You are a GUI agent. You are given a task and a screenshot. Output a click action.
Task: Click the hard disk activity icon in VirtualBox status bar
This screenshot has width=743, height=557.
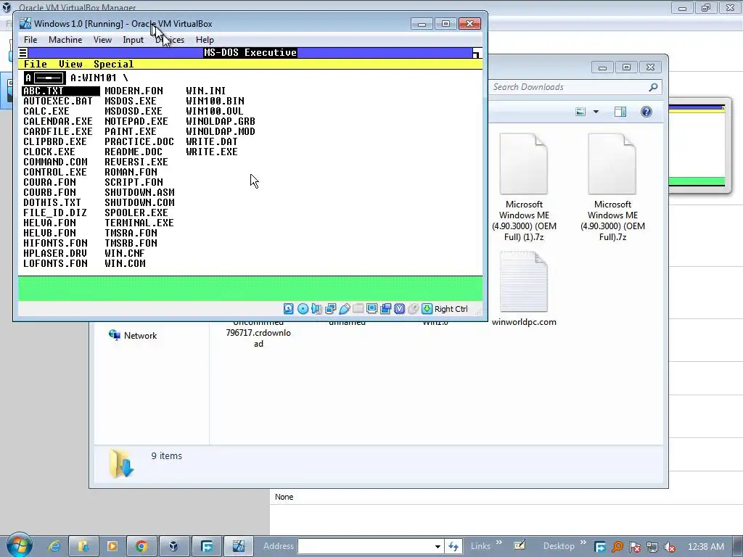tap(289, 309)
